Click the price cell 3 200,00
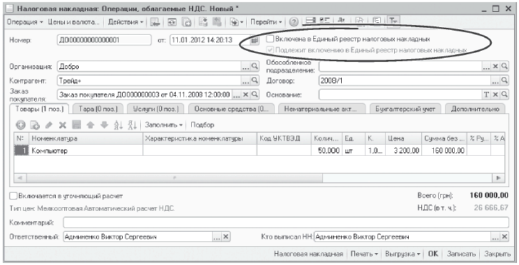519x265 pixels. [x=403, y=150]
